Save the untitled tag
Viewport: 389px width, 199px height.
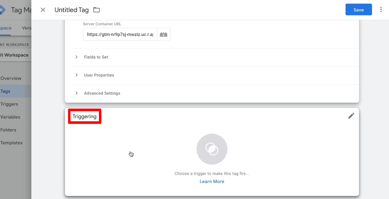358,10
